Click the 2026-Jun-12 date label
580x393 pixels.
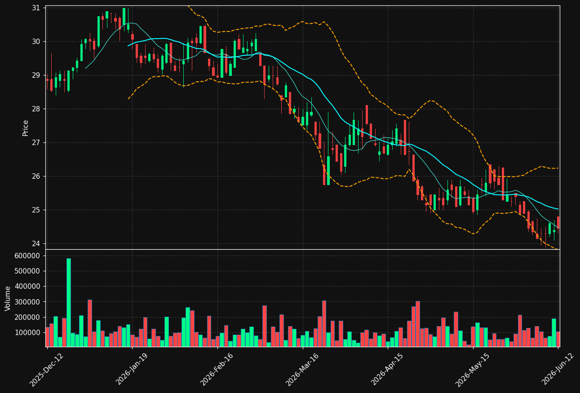558,369
